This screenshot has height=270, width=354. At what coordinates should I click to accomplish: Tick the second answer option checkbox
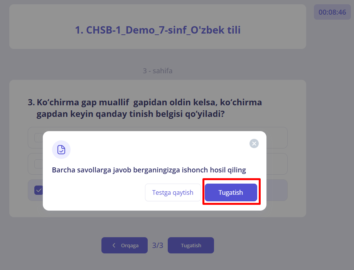pyautogui.click(x=39, y=164)
